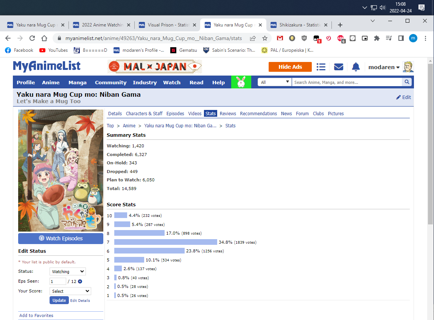Click the anime cover poster image
This screenshot has width=434, height=320.
coord(61,170)
